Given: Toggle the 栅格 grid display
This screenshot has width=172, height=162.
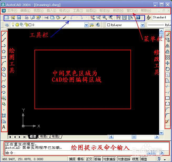Looking at the screenshot, I should 80,159.
